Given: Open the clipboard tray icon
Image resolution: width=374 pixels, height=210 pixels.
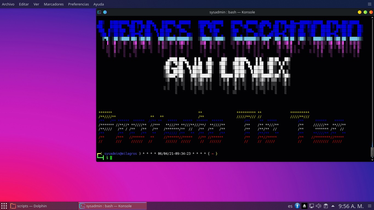Looking at the screenshot, I should pyautogui.click(x=326, y=206).
